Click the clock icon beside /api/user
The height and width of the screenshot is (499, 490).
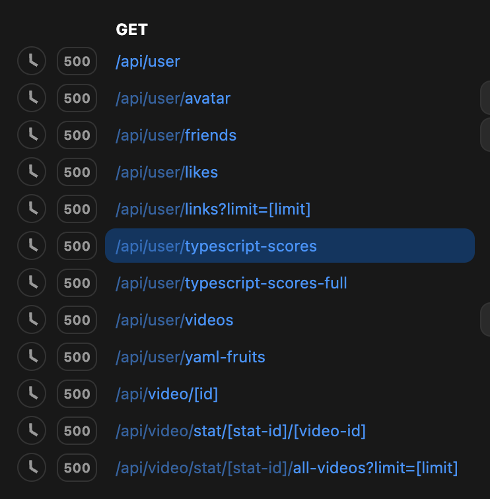click(x=32, y=61)
